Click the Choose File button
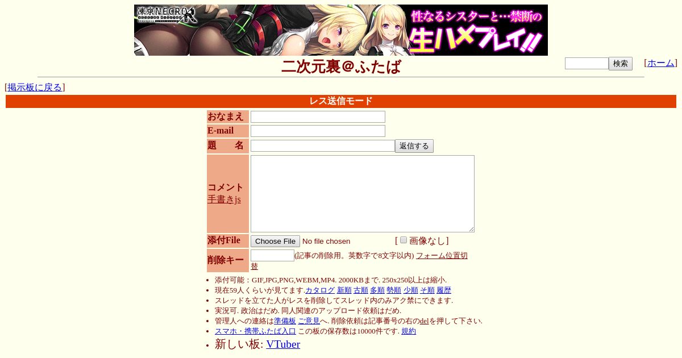Viewport: 682px width, 358px height. point(275,241)
